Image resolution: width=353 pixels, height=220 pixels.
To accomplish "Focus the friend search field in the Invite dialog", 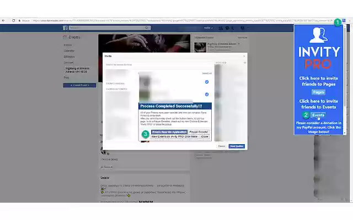I will pyautogui.click(x=159, y=65).
